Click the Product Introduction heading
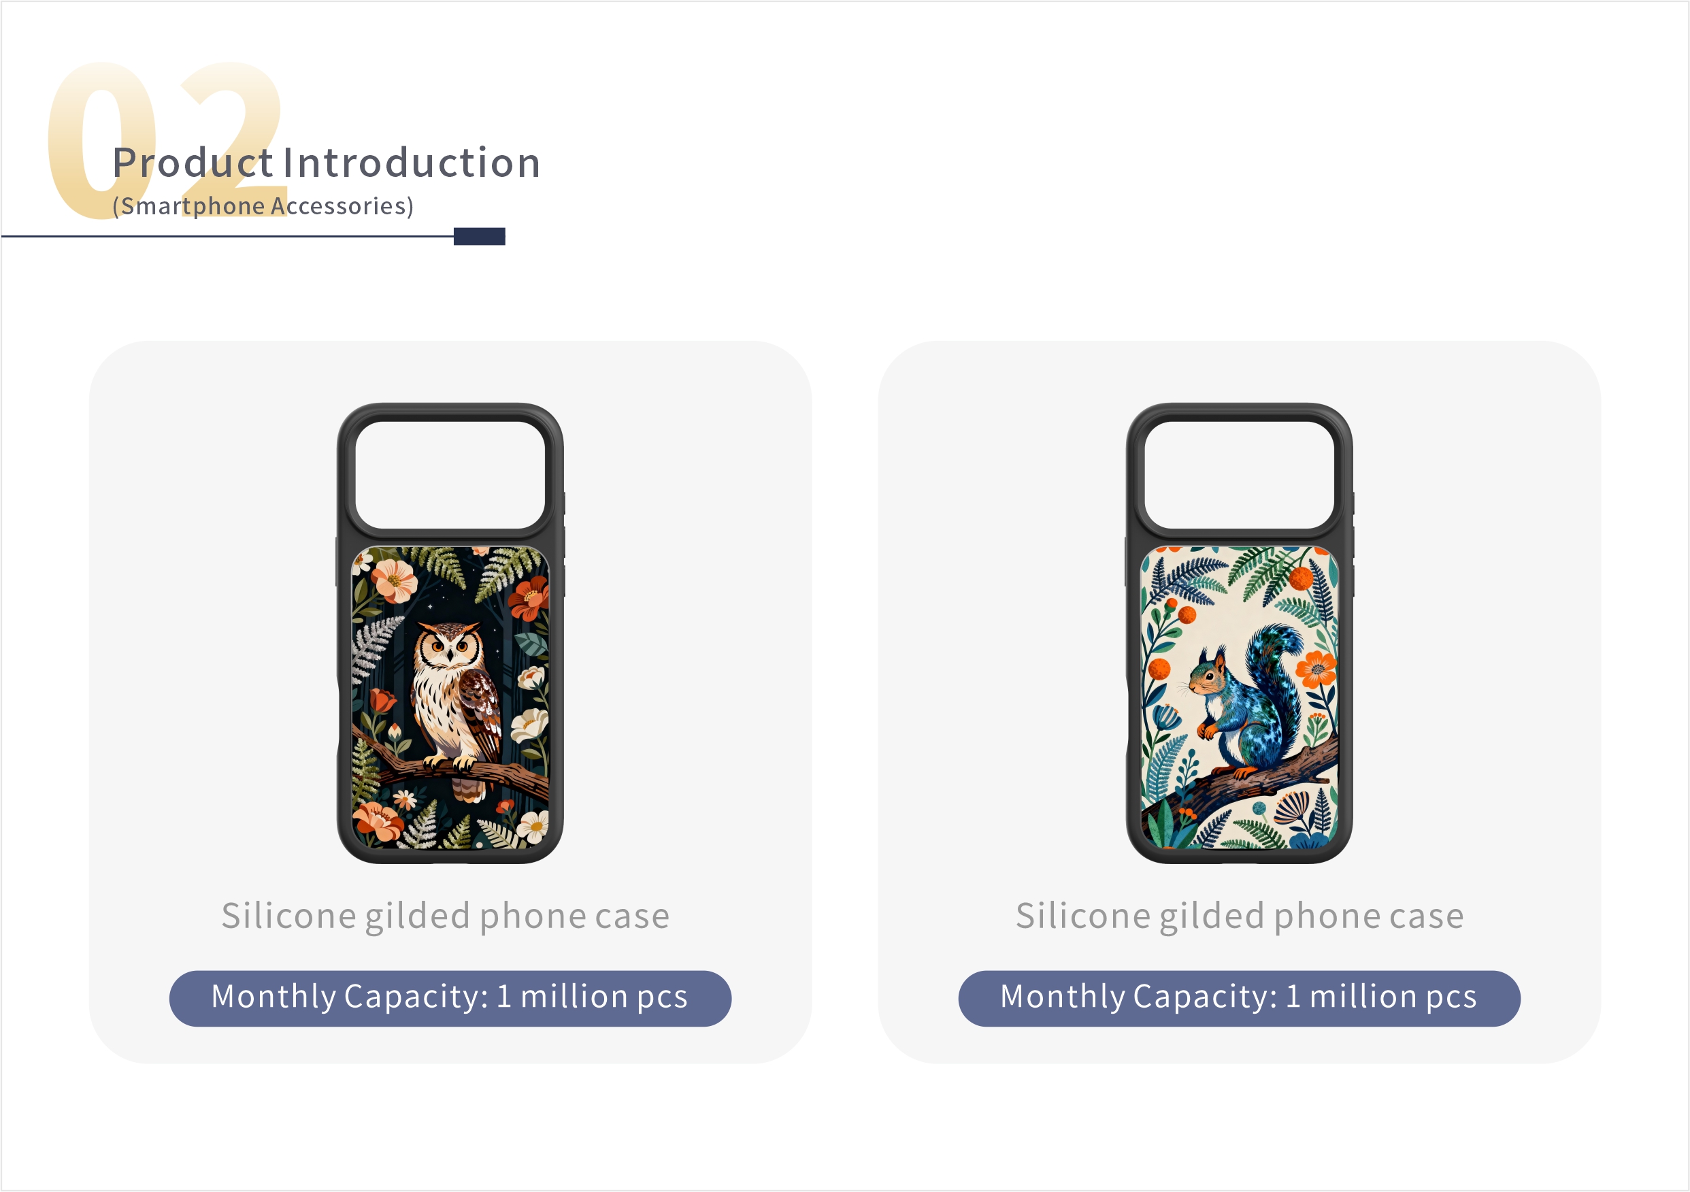This screenshot has width=1690, height=1192. [x=326, y=163]
